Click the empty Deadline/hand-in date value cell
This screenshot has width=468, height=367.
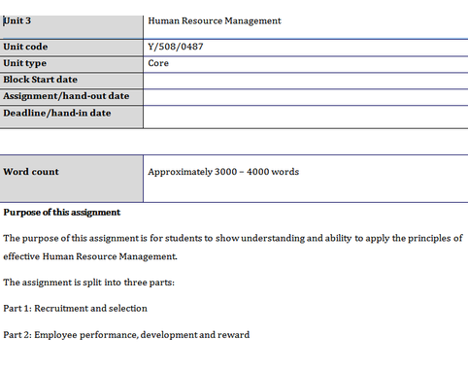click(x=306, y=117)
